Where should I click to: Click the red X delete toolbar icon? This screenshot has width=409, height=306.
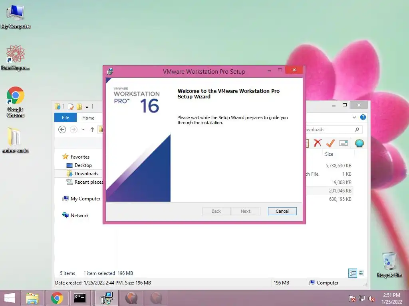(318, 143)
